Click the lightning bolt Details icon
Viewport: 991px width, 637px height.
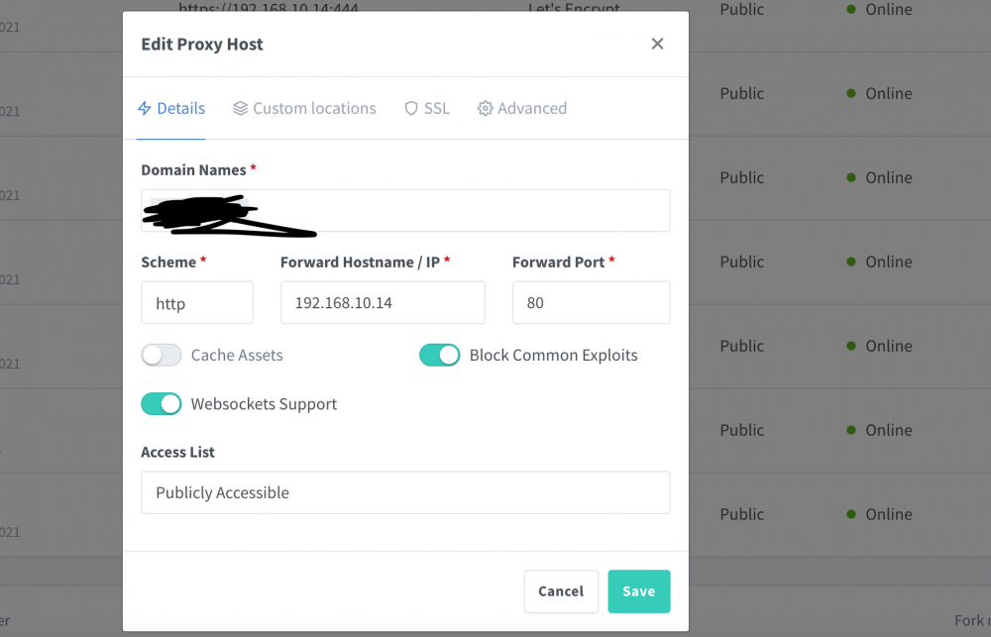pos(144,109)
